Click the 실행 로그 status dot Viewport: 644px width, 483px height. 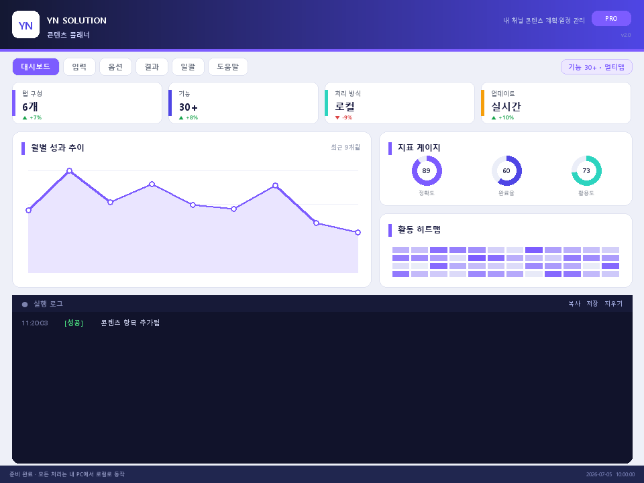(x=25, y=305)
